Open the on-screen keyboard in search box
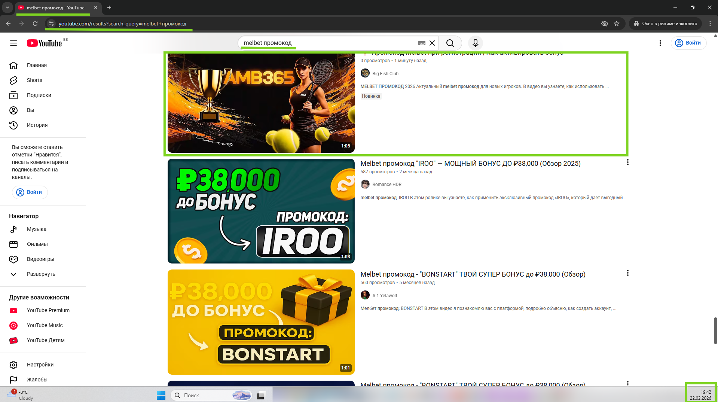 [x=422, y=43]
